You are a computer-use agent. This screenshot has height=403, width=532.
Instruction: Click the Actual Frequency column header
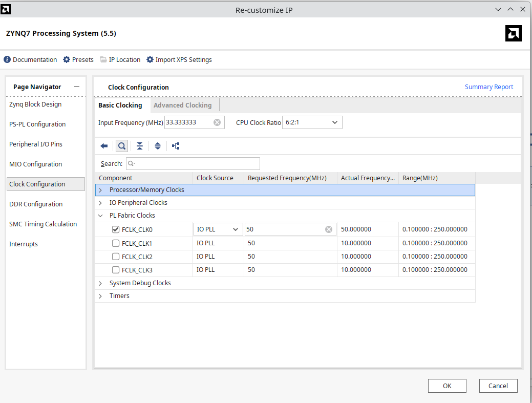368,178
